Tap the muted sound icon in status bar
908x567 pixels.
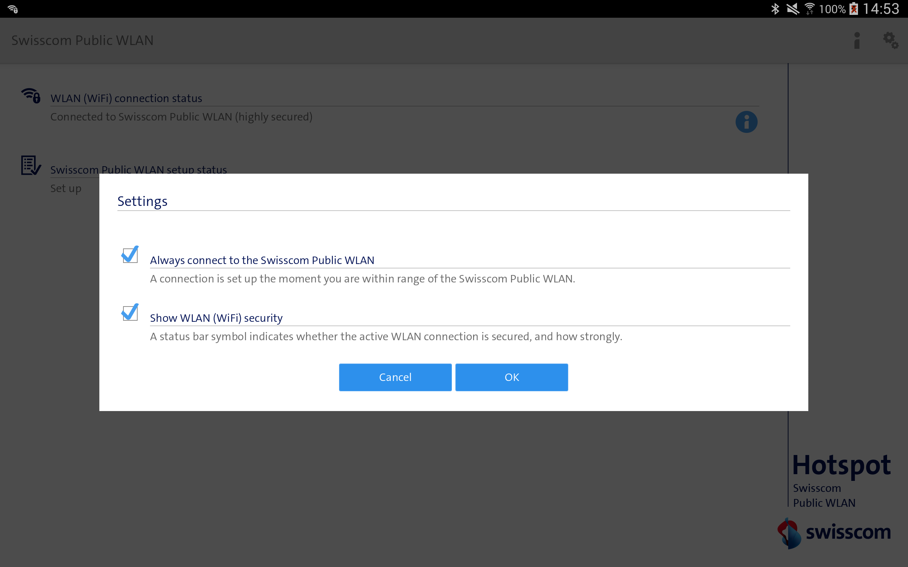(x=792, y=9)
